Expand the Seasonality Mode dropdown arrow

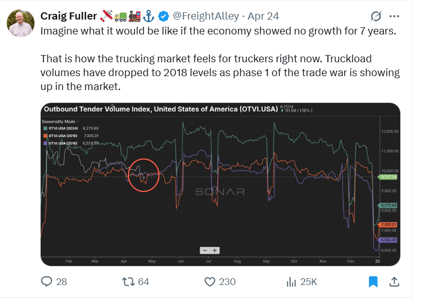78,121
